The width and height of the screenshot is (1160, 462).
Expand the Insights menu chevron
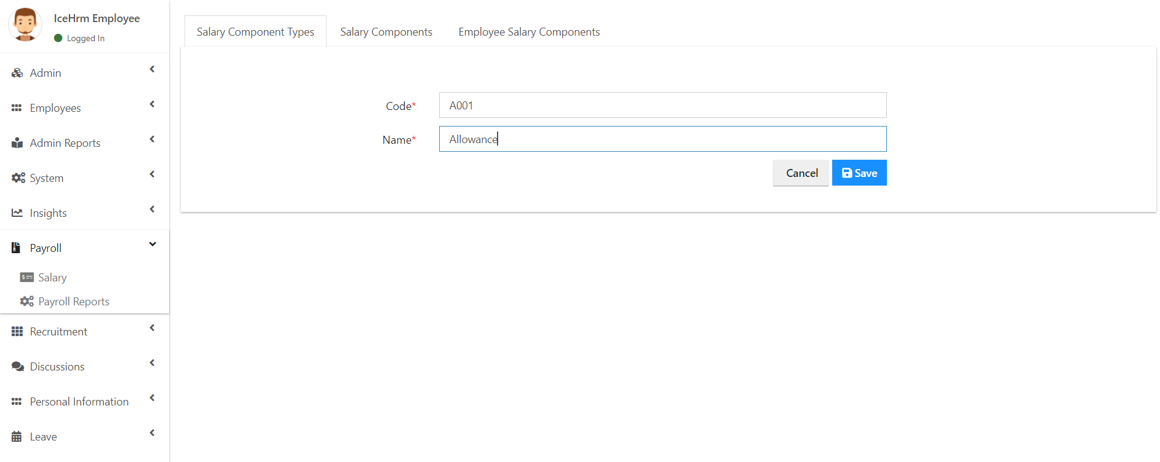coord(152,209)
